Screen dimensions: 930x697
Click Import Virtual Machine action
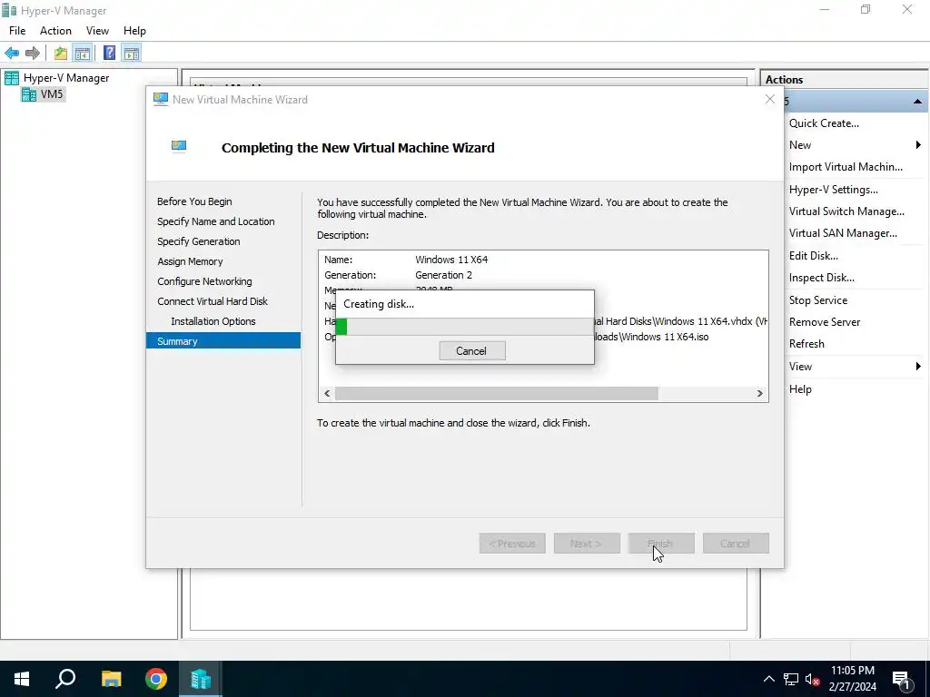click(846, 167)
